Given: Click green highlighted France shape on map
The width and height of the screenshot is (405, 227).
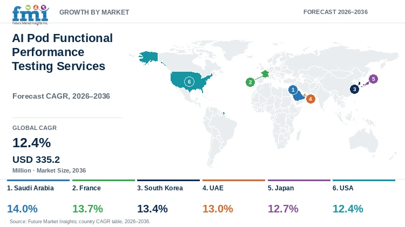Looking at the screenshot, I should coord(265,74).
